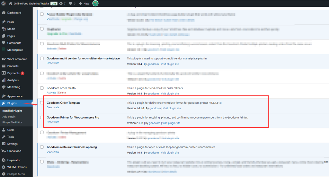Open goodcom author link for order mailto
329x177 pixels.
pyautogui.click(x=153, y=93)
